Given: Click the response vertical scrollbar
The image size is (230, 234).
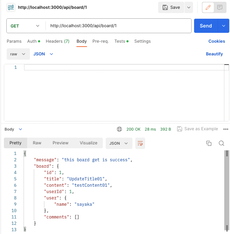Looking at the screenshot, I should (227, 191).
